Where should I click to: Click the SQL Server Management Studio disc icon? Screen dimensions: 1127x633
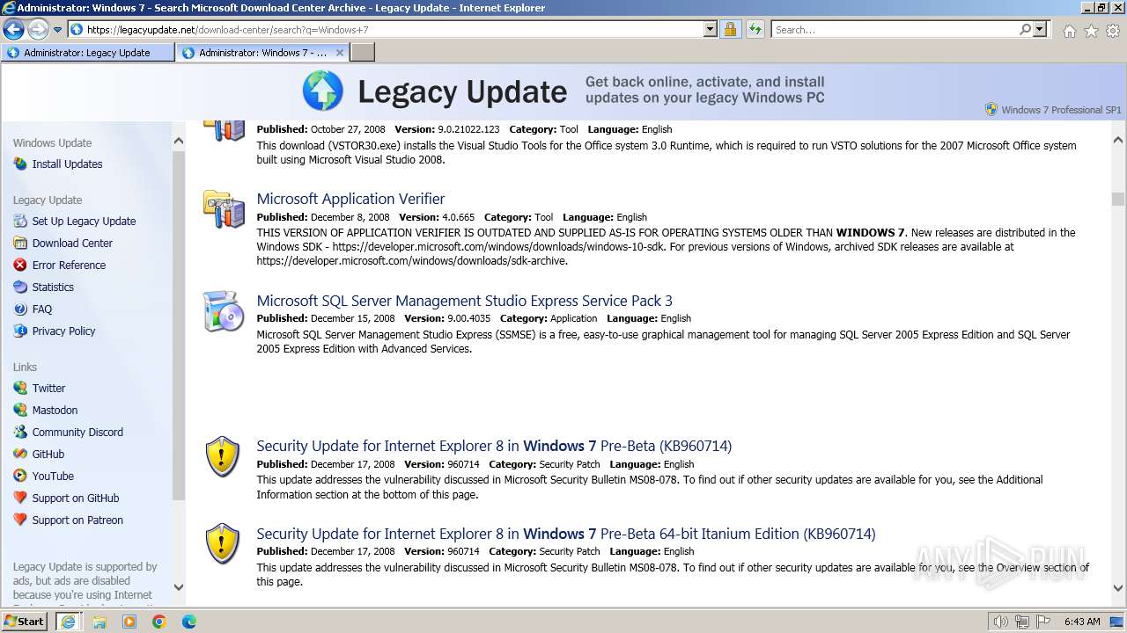tap(224, 311)
